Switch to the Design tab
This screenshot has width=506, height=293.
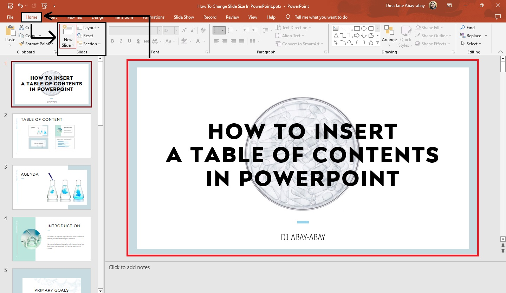(x=98, y=17)
